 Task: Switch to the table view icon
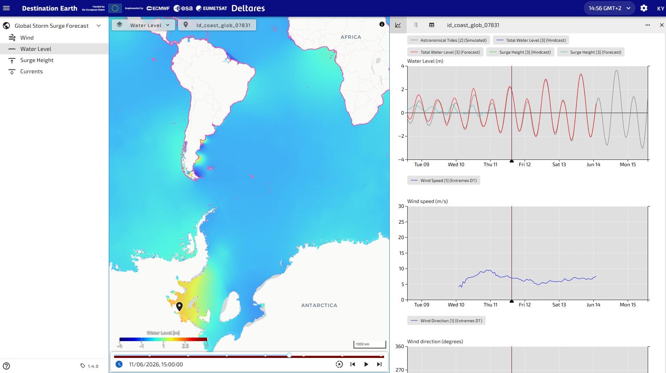point(432,25)
